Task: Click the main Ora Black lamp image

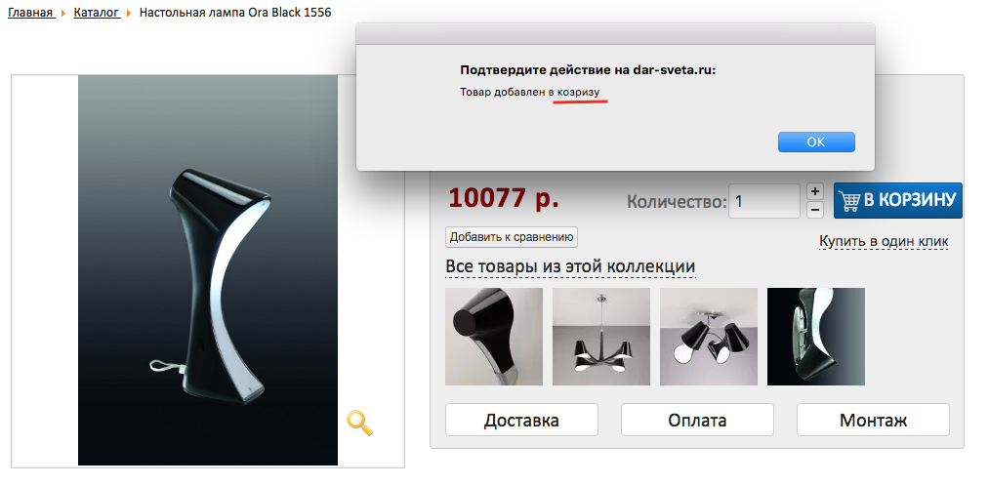Action: click(x=208, y=270)
